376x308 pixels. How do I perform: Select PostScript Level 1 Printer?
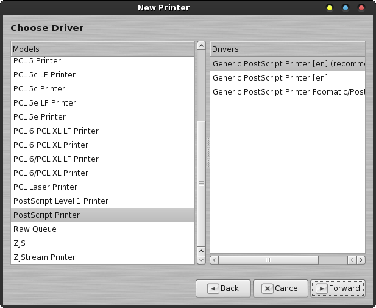pos(102,201)
